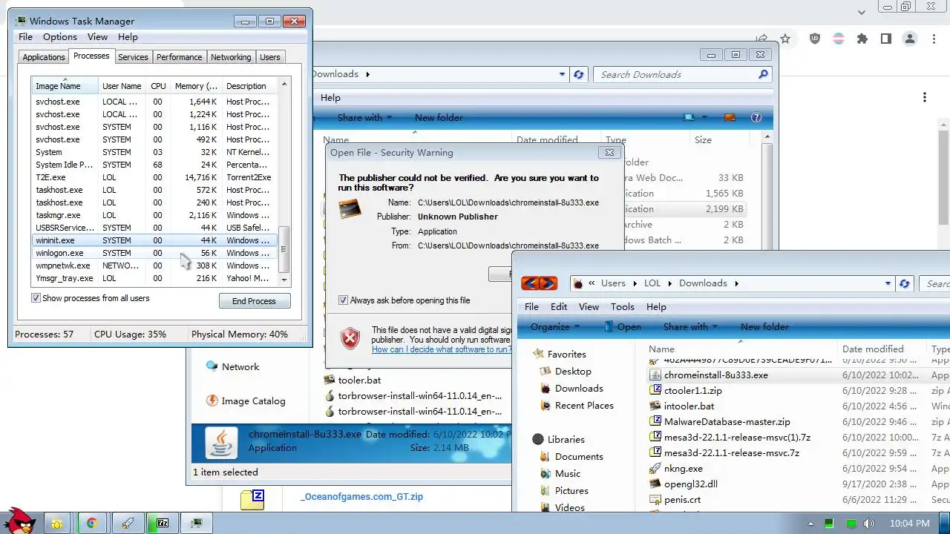The image size is (950, 534).
Task: Click the Task Manager taskbar icon
Action: pyautogui.click(x=197, y=523)
